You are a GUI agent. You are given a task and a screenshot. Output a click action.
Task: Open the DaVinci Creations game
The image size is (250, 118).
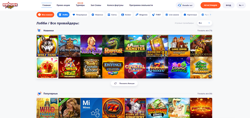(x=113, y=68)
